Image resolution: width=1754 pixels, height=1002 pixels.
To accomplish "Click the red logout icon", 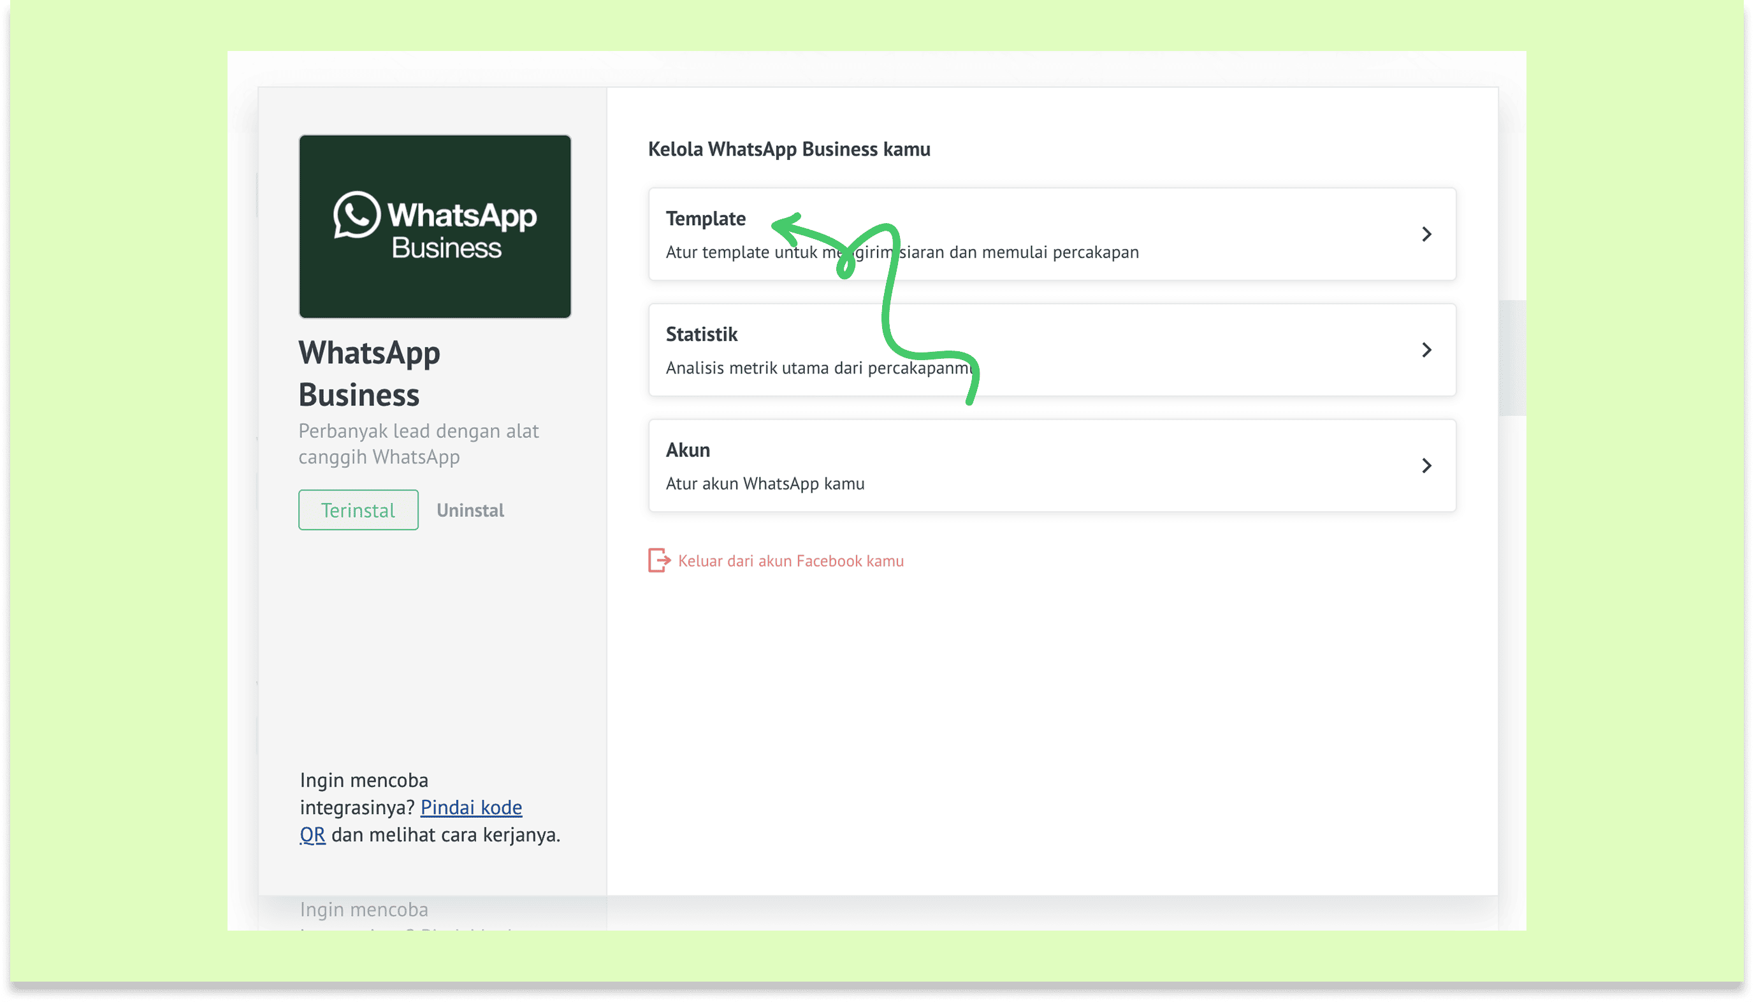I will (x=658, y=560).
